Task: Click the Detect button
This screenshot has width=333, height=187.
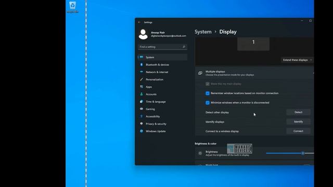Action: 298,112
